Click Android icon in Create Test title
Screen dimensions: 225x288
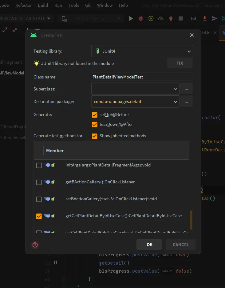[x=34, y=35]
